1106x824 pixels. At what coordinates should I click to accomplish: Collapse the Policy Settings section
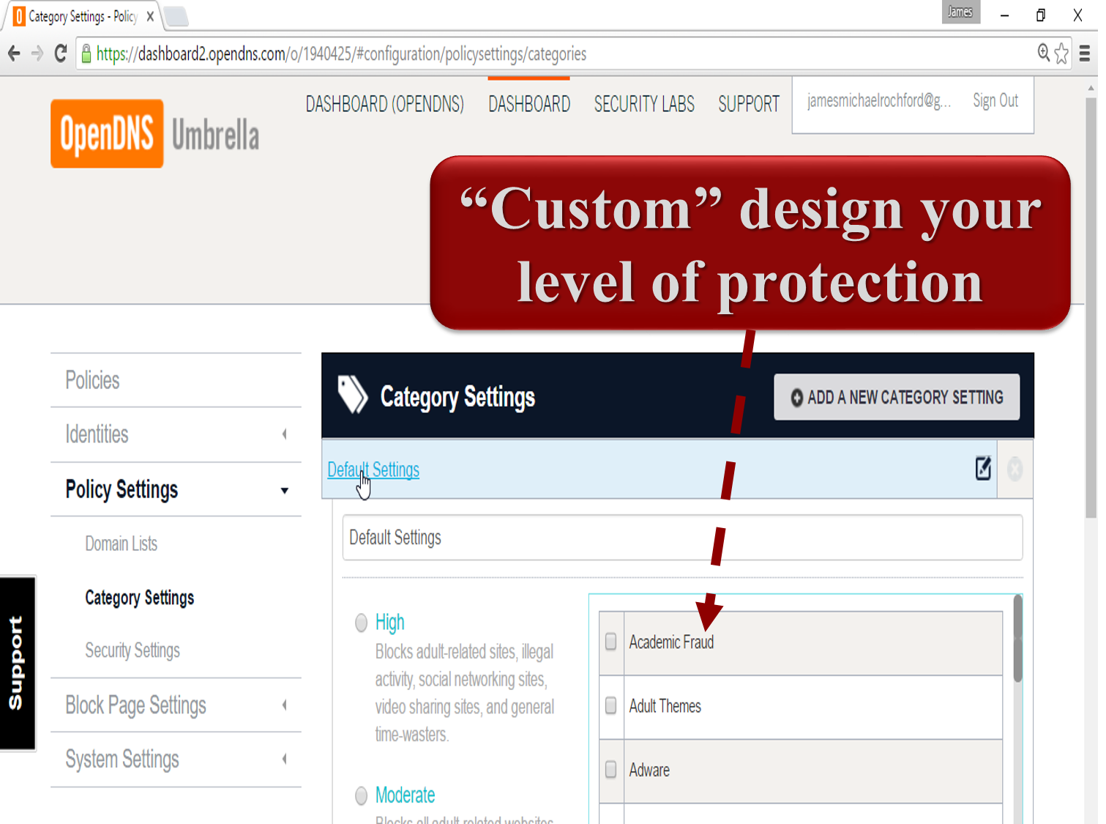(x=285, y=490)
